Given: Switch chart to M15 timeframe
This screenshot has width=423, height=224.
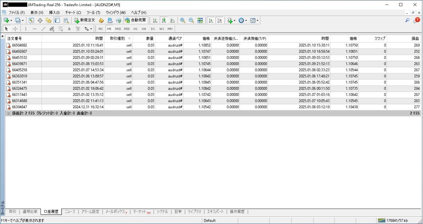Looking at the screenshot, I should tap(118, 29).
